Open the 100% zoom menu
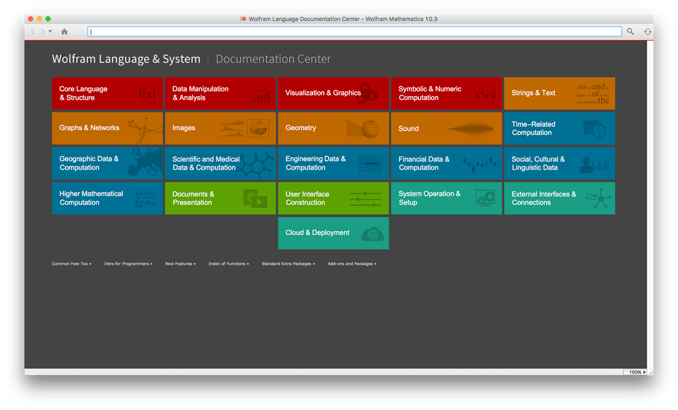The height and width of the screenshot is (410, 678). tap(637, 372)
